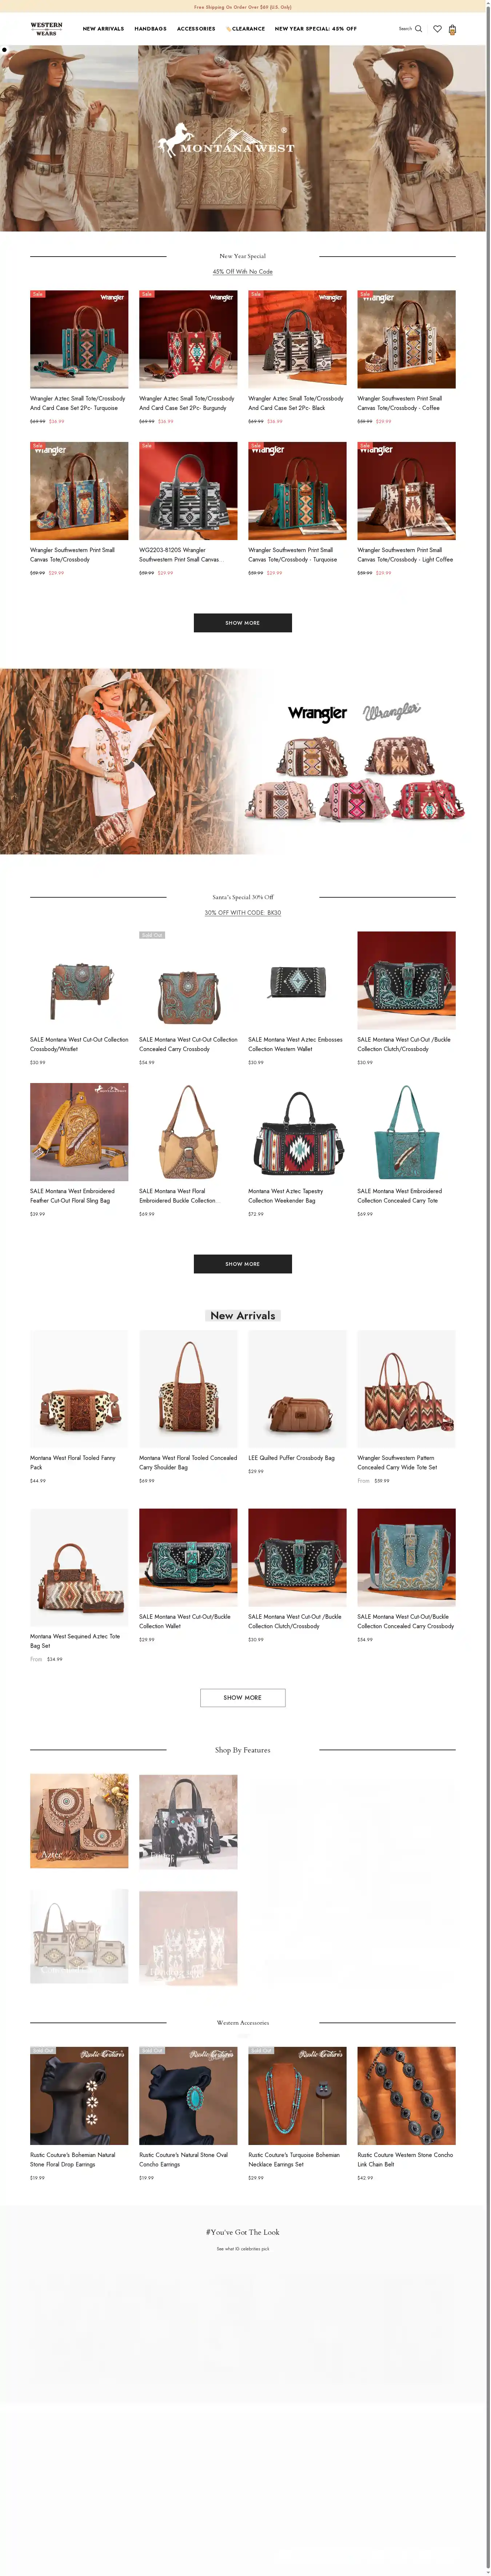Open Montana West Aztec Tapestry Weekender Bag
Image resolution: width=491 pixels, height=2576 pixels.
pyautogui.click(x=297, y=1132)
